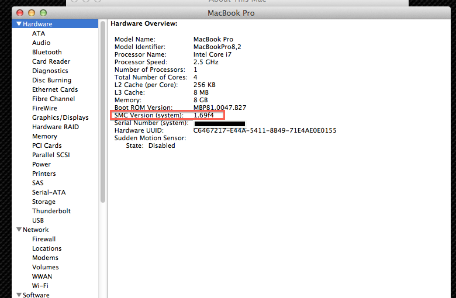Collapse the Network disclosure triangle
This screenshot has height=298, width=456.
pos(19,230)
